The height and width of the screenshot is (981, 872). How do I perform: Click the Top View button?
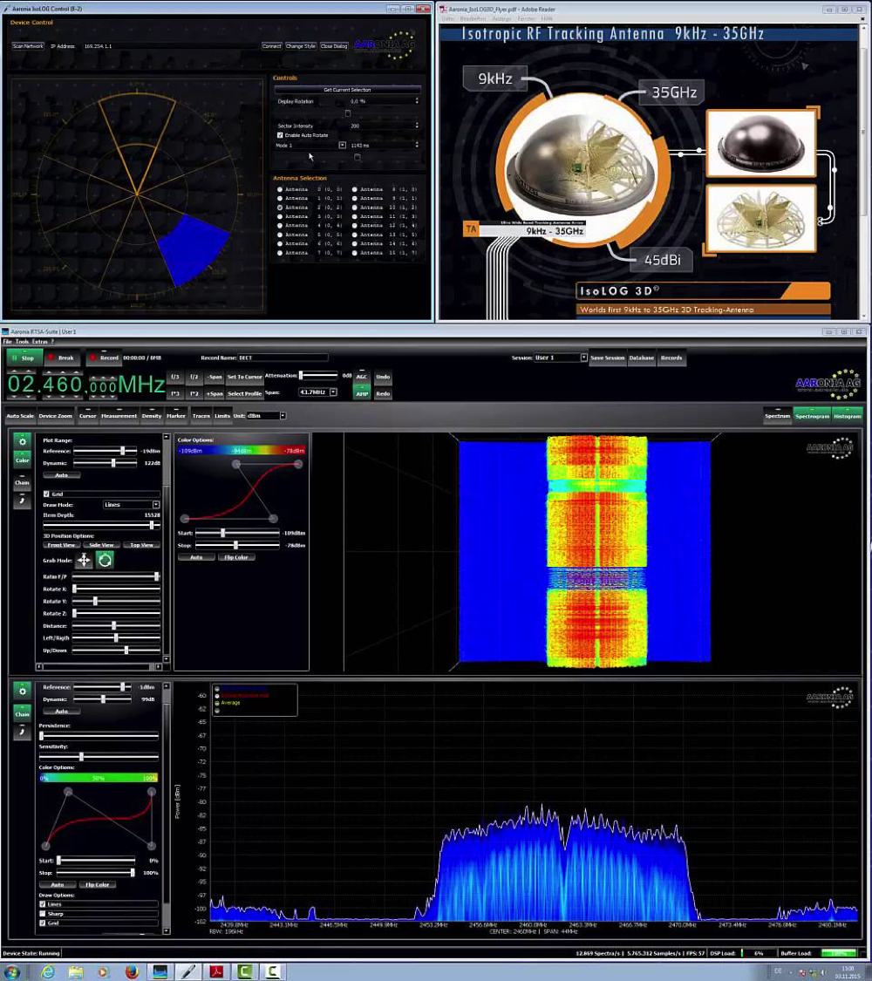pyautogui.click(x=142, y=545)
